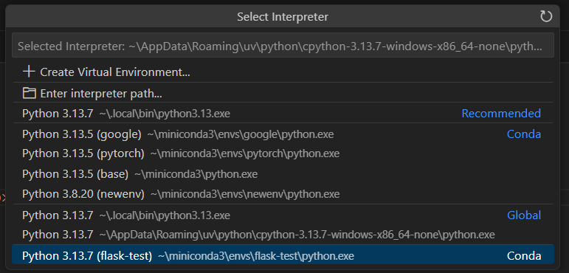Viewport: 569px width, 273px height.
Task: Click the Recommended label link
Action: pyautogui.click(x=501, y=114)
